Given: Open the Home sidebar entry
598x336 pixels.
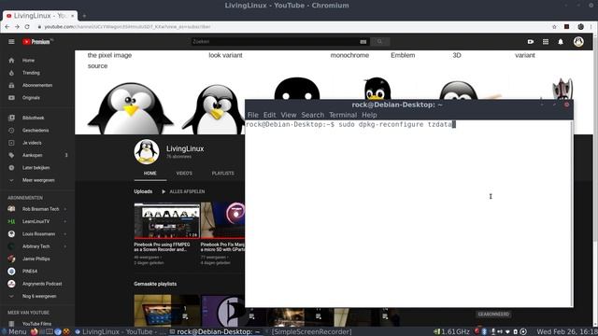Looking at the screenshot, I should click(28, 60).
